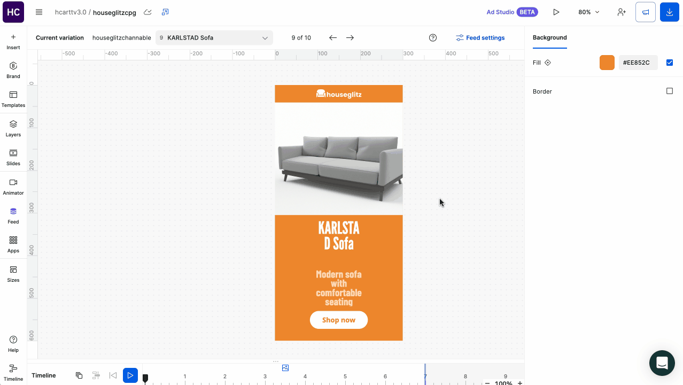683x385 pixels.
Task: Click the houseglitzcpg project name
Action: [114, 12]
